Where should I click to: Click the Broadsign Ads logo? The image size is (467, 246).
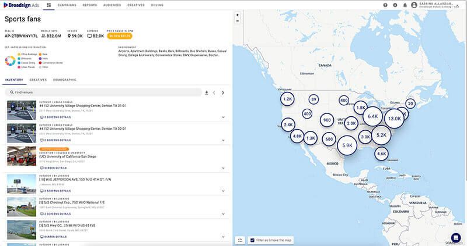(21, 5)
